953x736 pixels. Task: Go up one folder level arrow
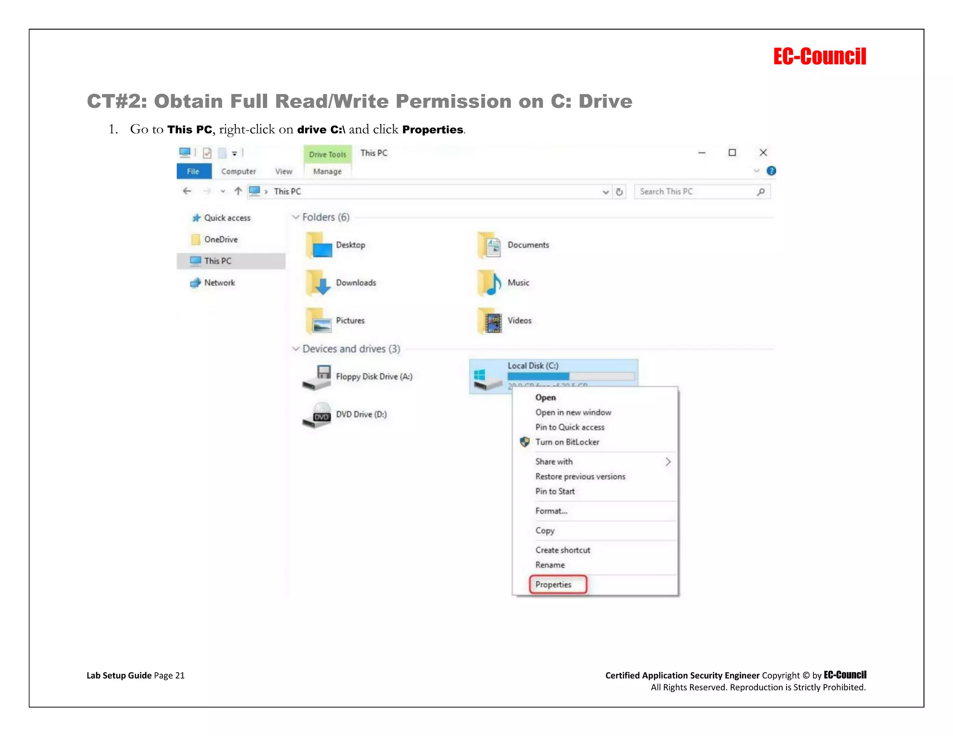click(x=238, y=191)
